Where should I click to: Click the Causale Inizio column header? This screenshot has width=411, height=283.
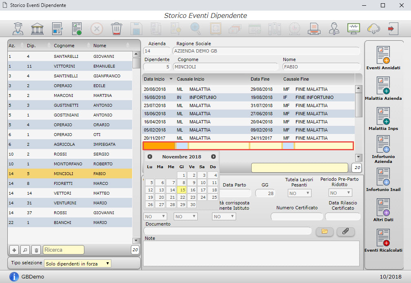(190, 79)
